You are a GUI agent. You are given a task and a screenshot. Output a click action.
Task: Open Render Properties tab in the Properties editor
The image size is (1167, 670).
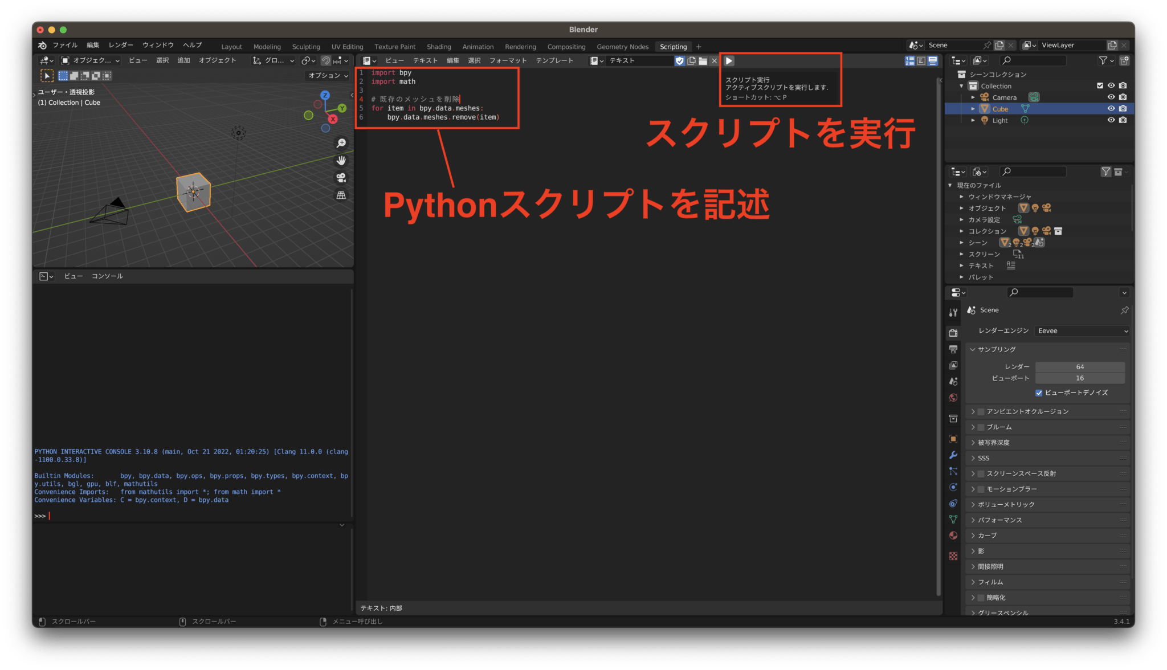(953, 332)
